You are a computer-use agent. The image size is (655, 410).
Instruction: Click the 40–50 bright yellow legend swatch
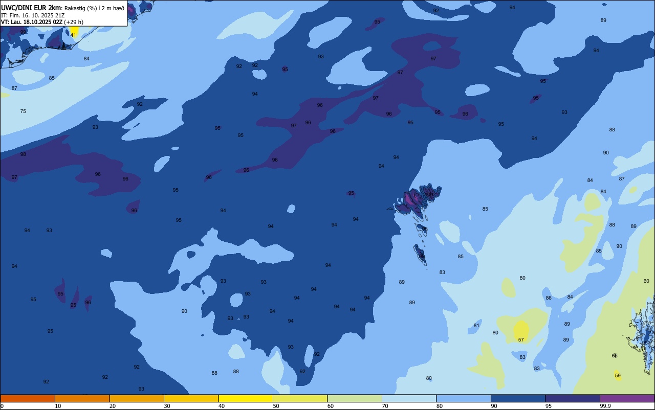[x=246, y=398]
